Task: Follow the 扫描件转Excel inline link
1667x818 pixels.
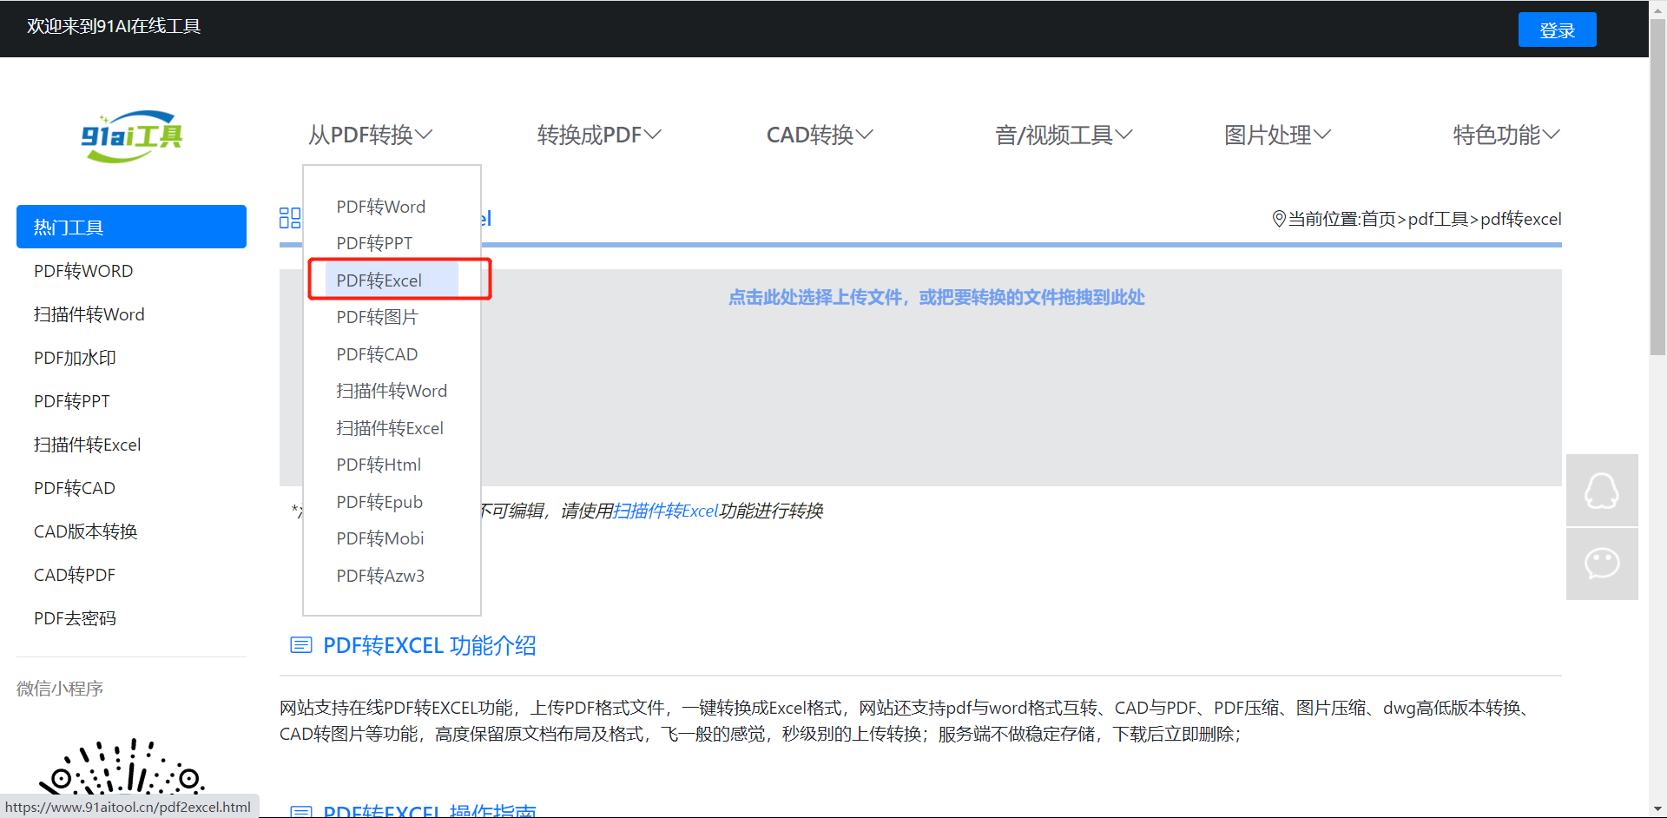Action: pyautogui.click(x=665, y=511)
